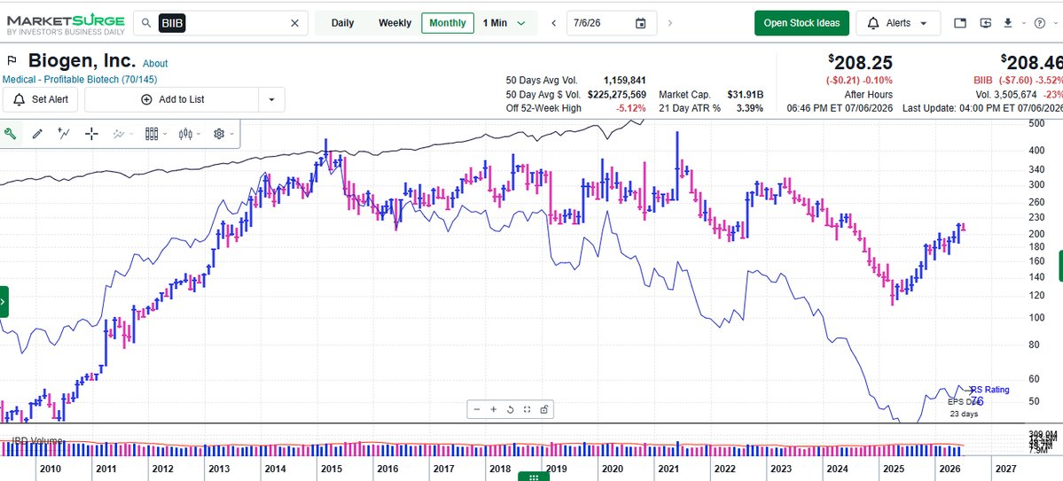This screenshot has height=481, width=1063.
Task: Switch to the Weekly chart
Action: [x=395, y=23]
